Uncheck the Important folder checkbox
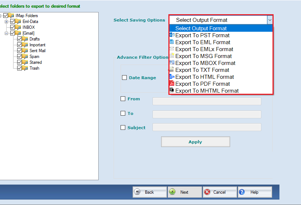 (19, 45)
